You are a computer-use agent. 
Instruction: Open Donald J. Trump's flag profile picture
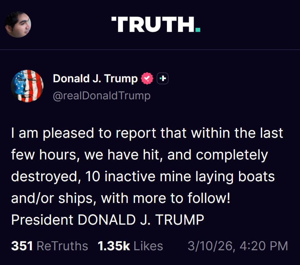27,86
